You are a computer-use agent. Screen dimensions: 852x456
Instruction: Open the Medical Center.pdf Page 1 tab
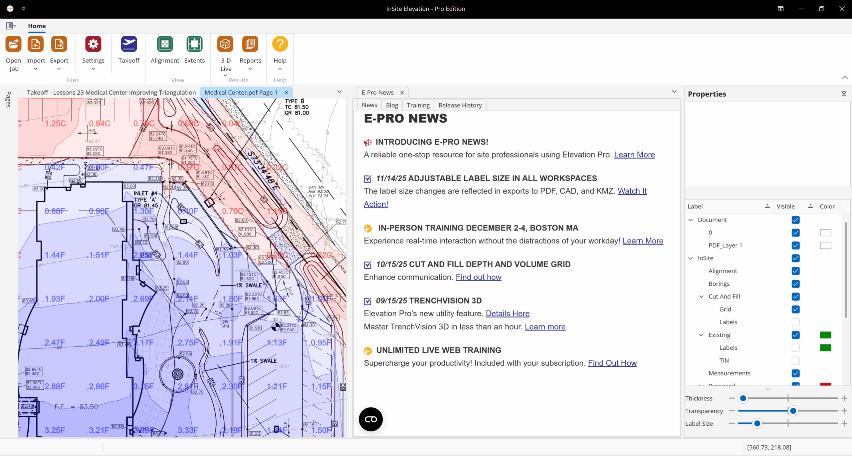tap(241, 92)
